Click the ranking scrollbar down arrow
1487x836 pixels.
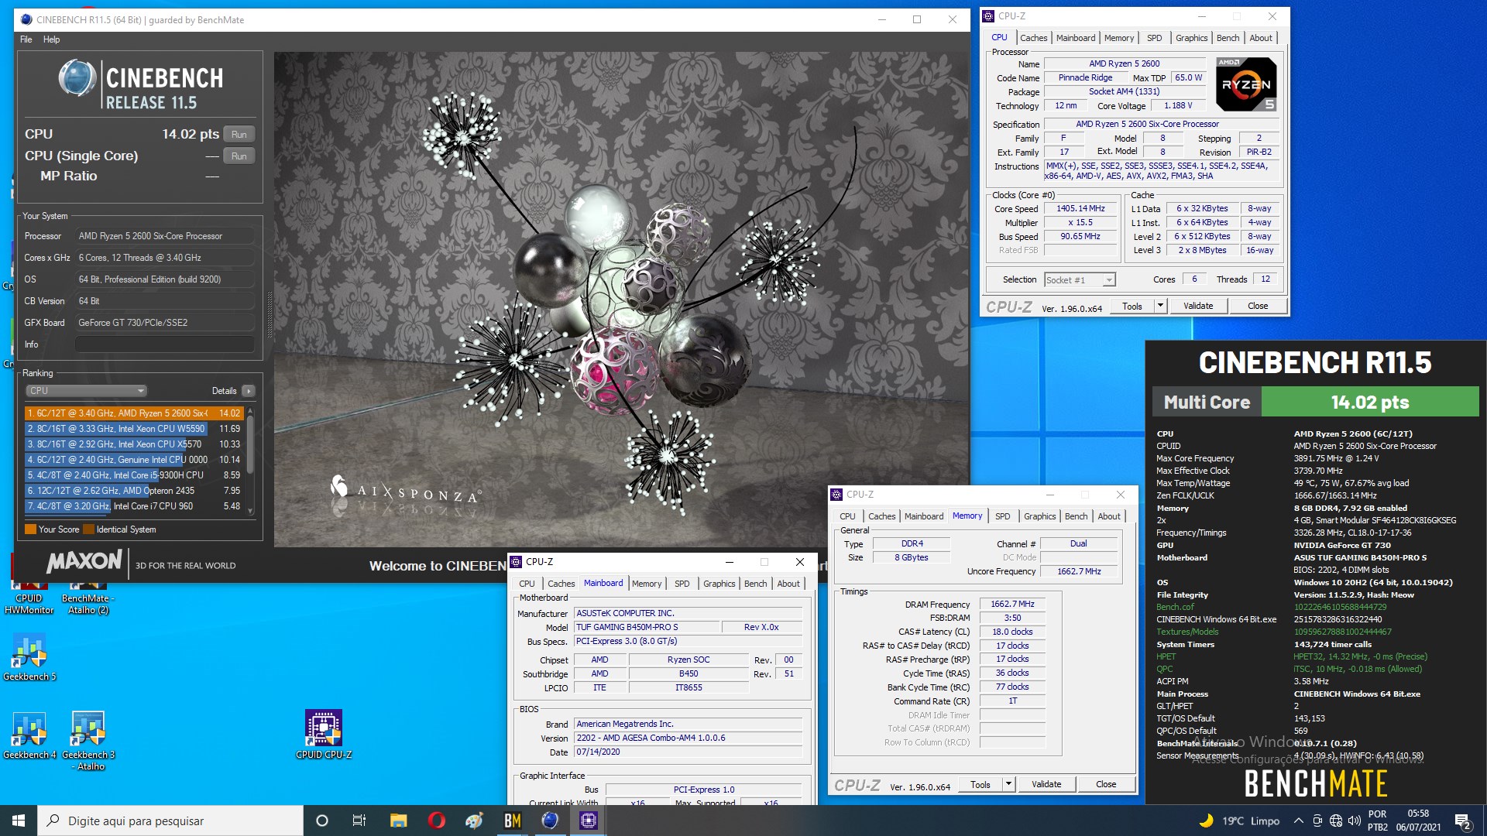pos(250,512)
